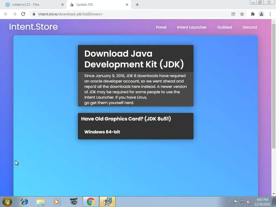
Task: Click the vertical scrollbar thumb
Action: click(x=274, y=86)
